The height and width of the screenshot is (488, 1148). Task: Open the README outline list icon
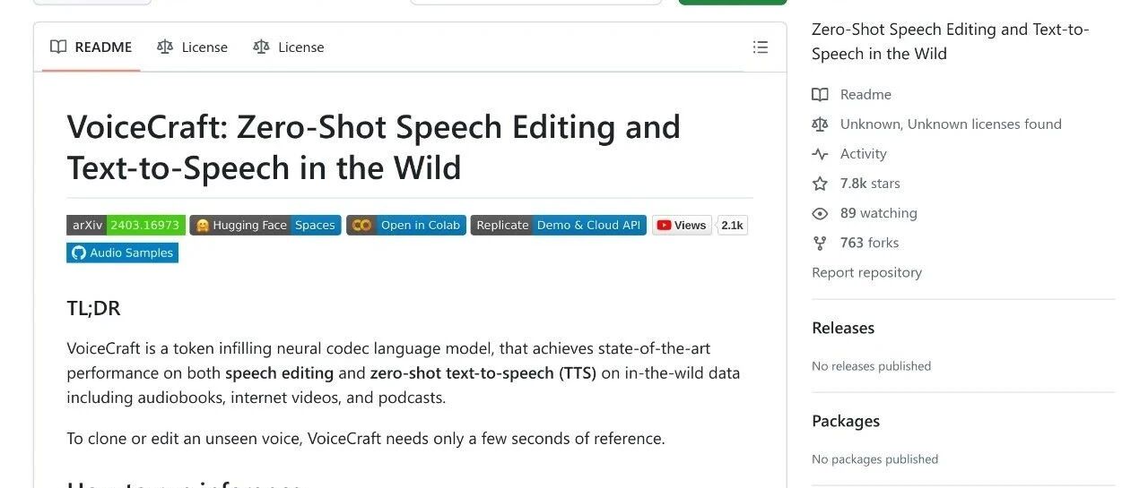(761, 47)
